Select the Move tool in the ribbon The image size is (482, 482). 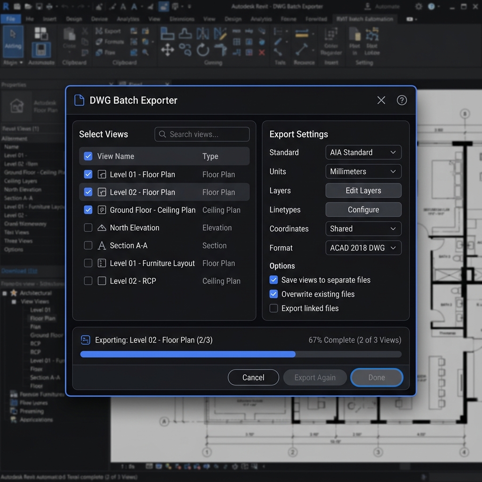tap(168, 49)
